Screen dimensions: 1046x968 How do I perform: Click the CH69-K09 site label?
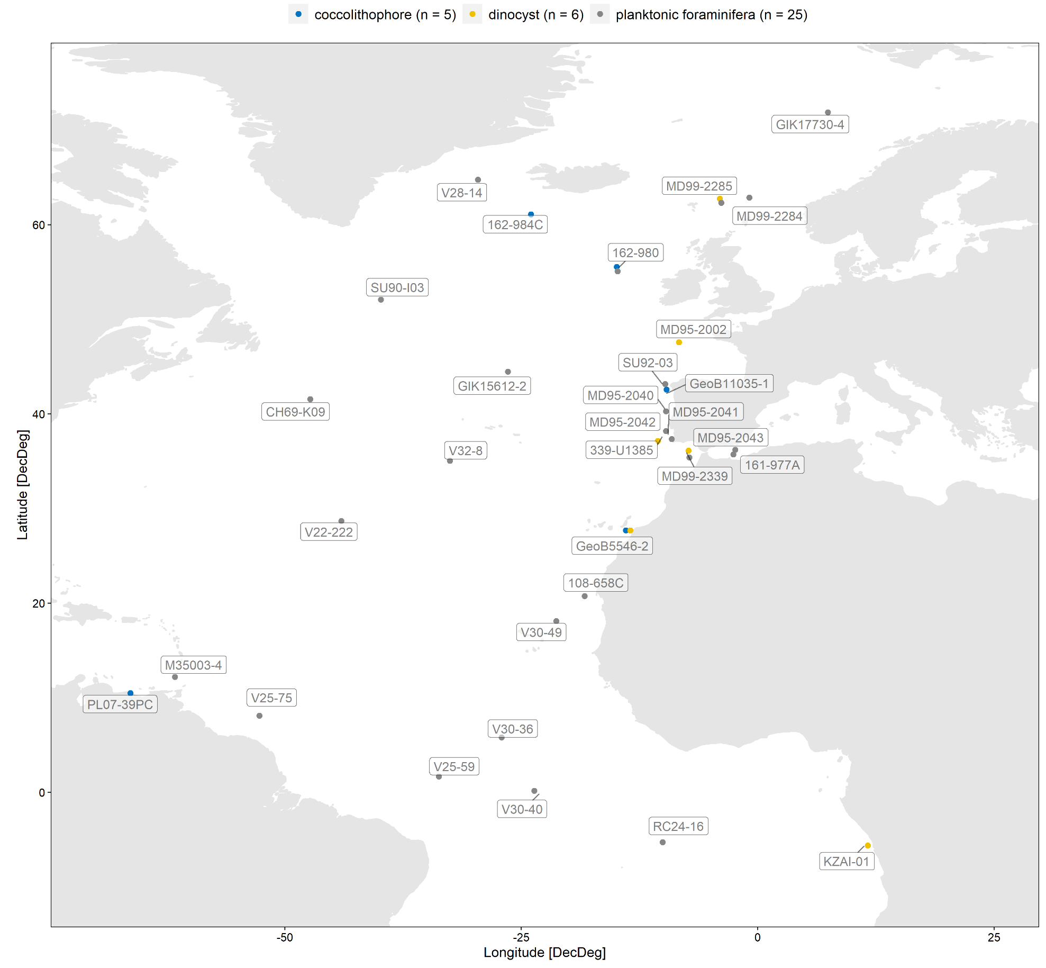coord(295,412)
